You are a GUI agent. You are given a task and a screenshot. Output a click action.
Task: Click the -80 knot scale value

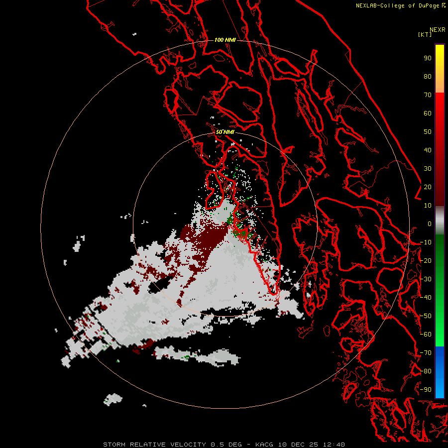tap(426, 371)
